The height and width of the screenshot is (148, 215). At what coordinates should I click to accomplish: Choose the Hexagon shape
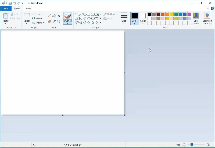pyautogui.click(x=93, y=18)
